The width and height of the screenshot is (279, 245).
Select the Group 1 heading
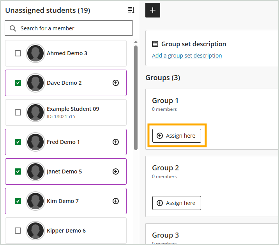pos(165,101)
